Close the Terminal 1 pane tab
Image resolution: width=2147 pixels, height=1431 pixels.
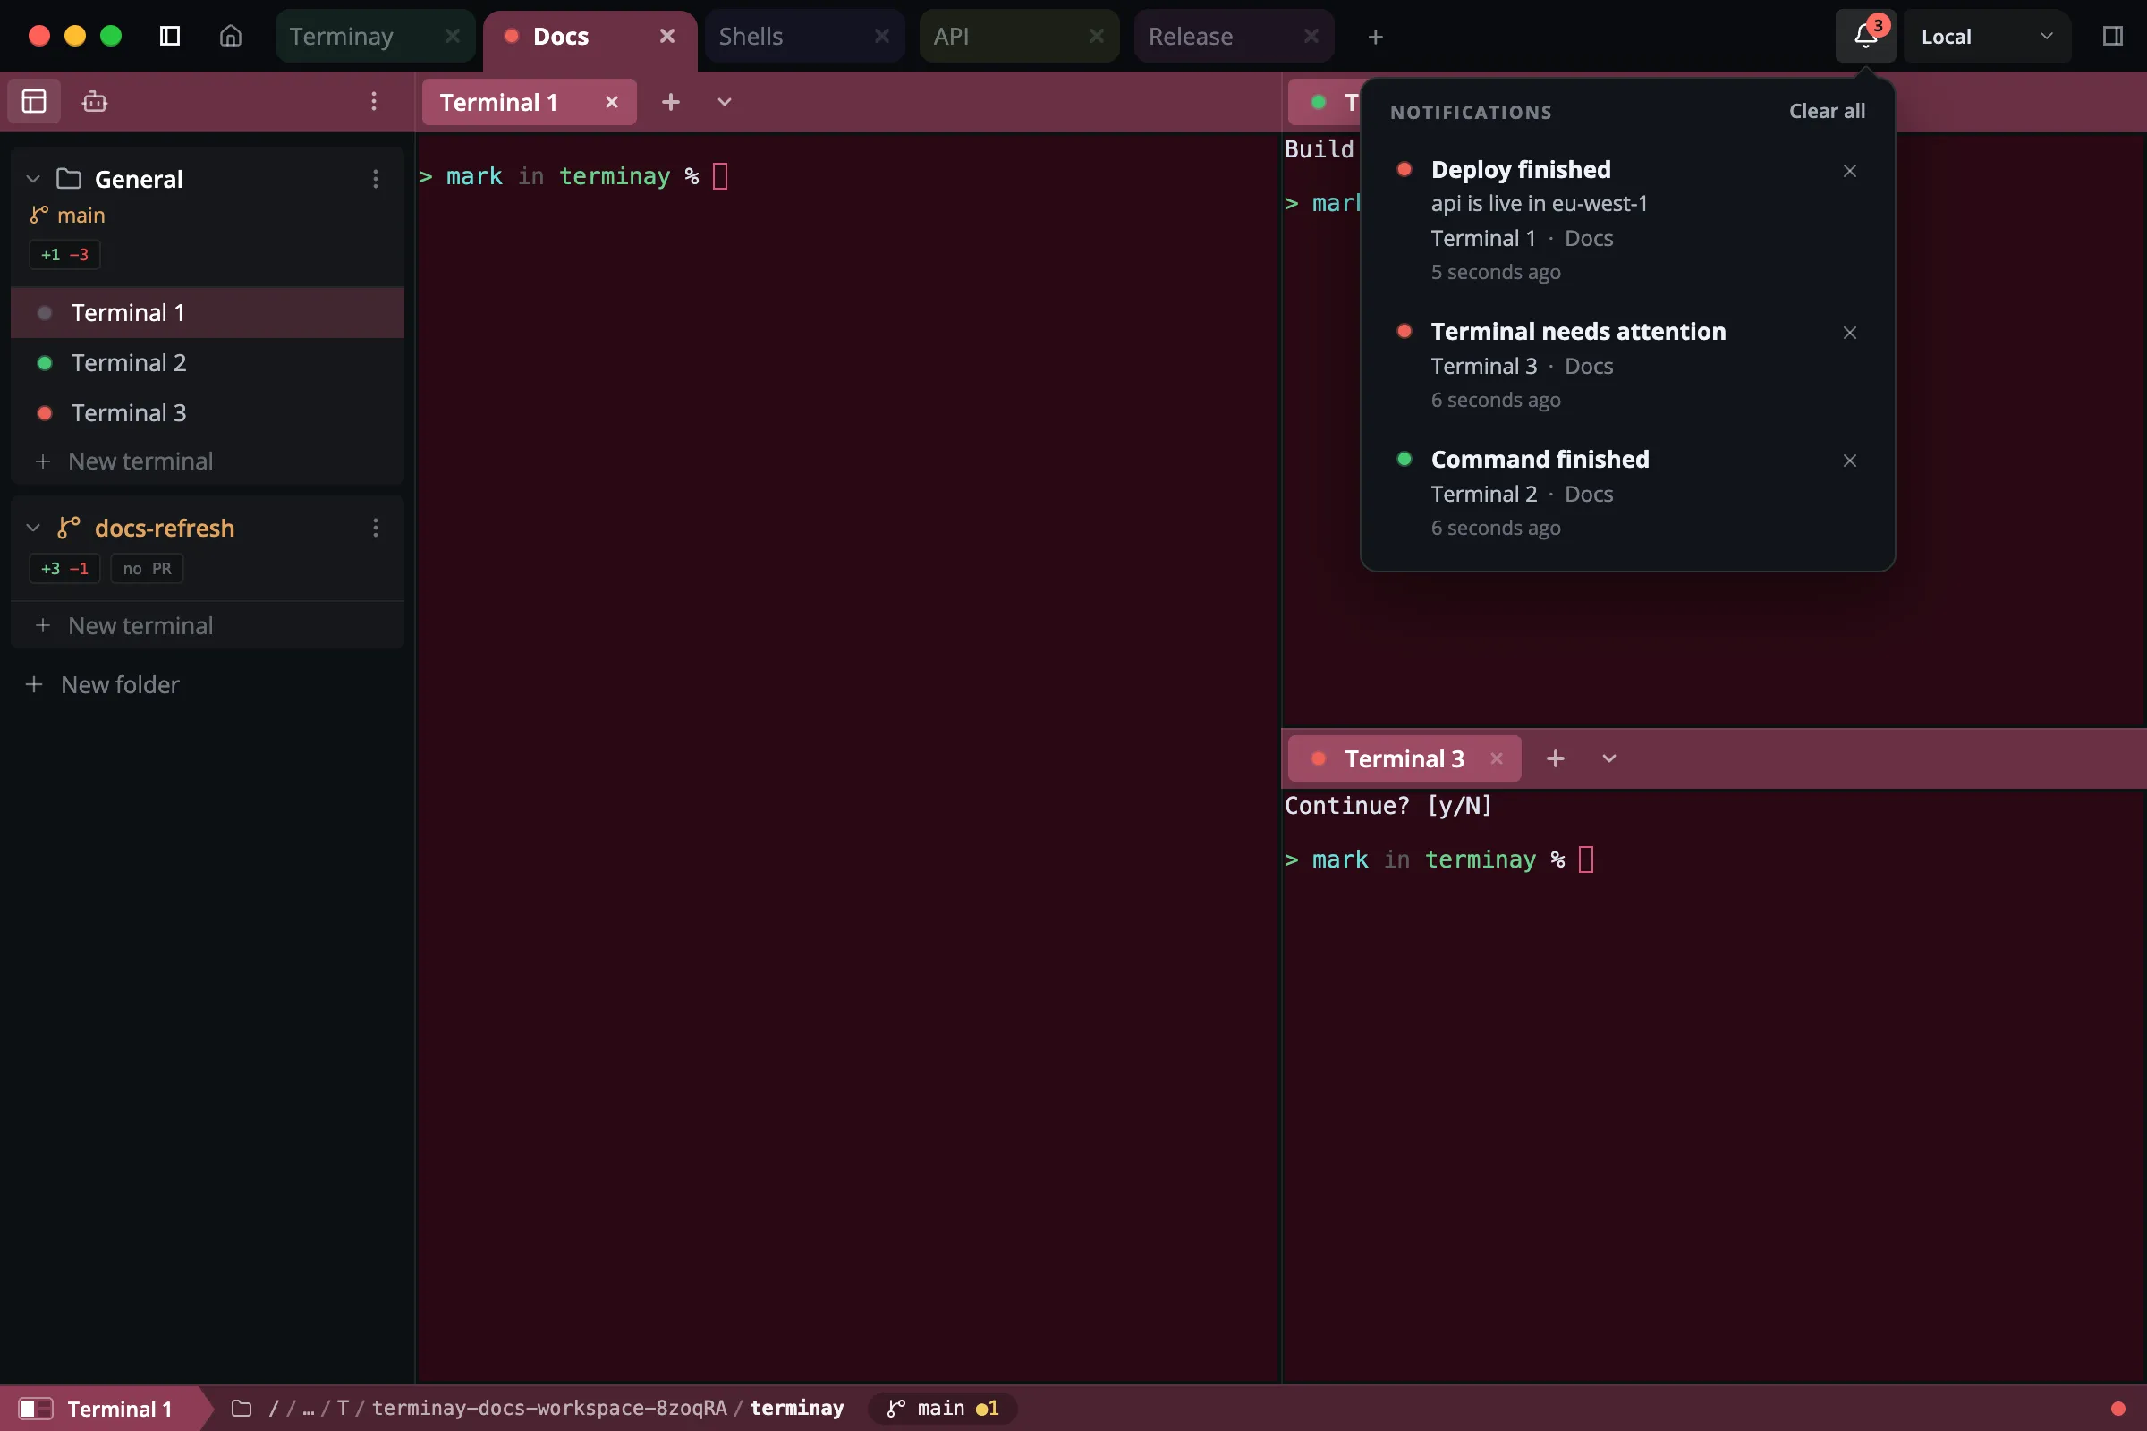coord(612,102)
